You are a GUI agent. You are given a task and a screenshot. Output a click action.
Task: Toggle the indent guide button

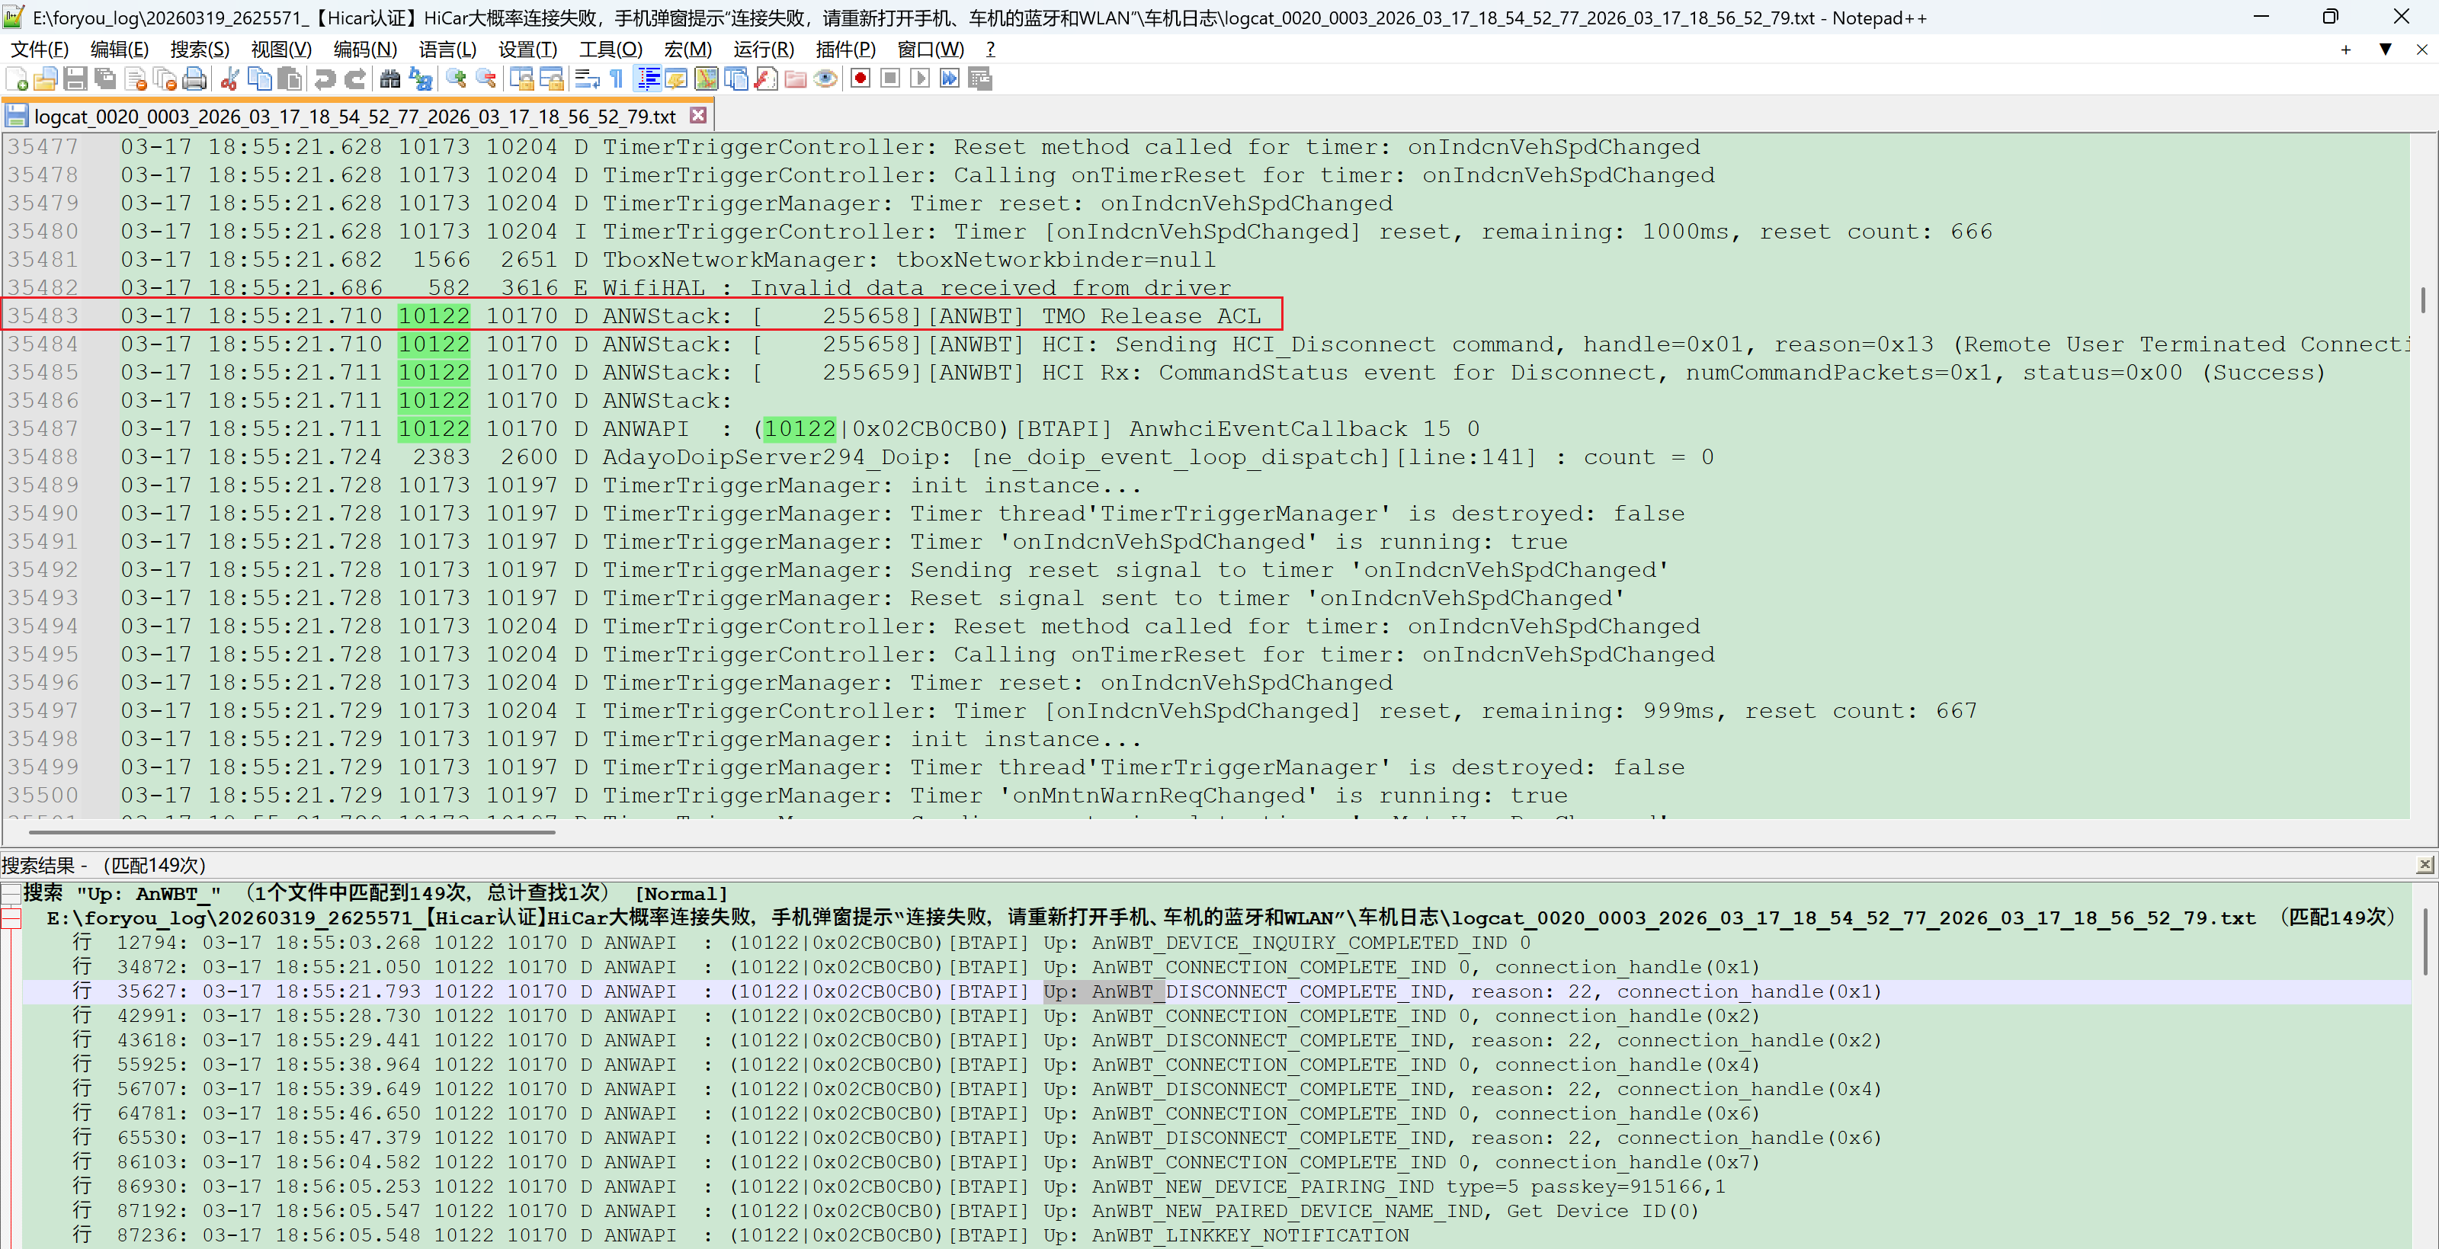pyautogui.click(x=648, y=79)
